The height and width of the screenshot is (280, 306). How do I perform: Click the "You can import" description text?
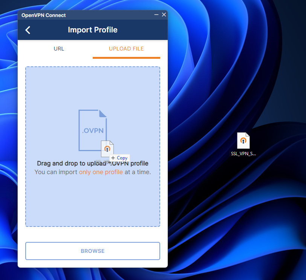point(57,172)
